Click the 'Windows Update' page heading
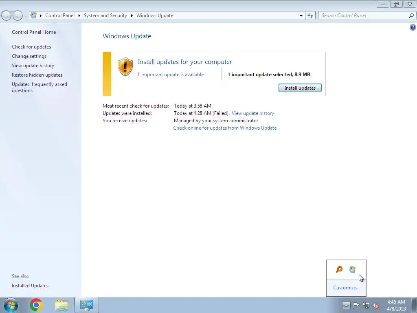417x313 pixels. pos(127,36)
